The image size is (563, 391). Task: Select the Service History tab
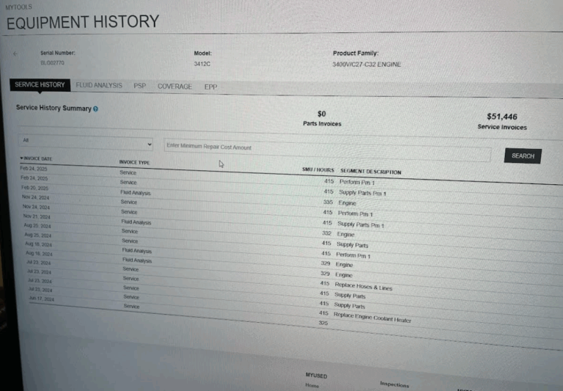(40, 85)
